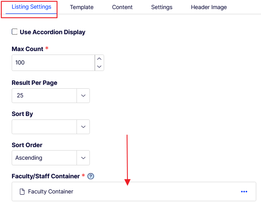Click the Use Accordion Display label text

coord(52,32)
